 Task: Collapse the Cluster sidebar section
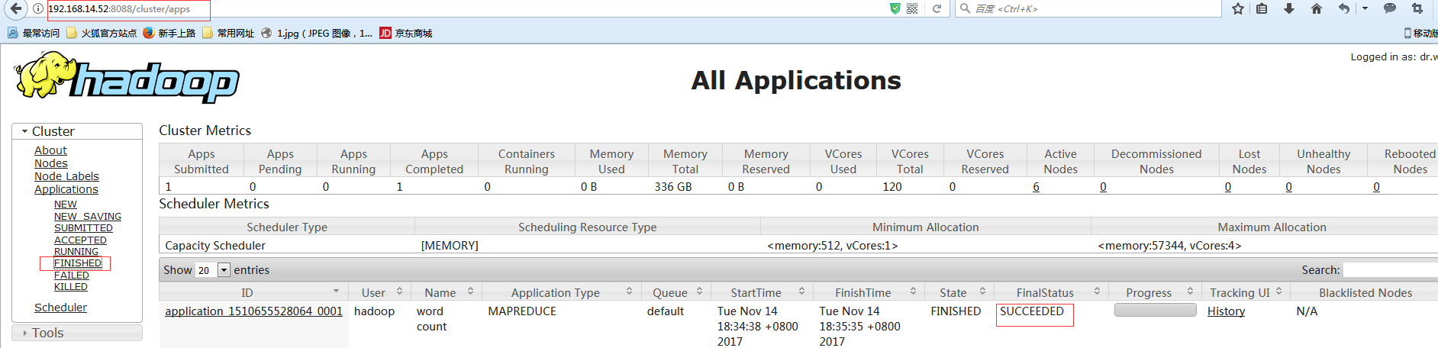click(x=25, y=131)
